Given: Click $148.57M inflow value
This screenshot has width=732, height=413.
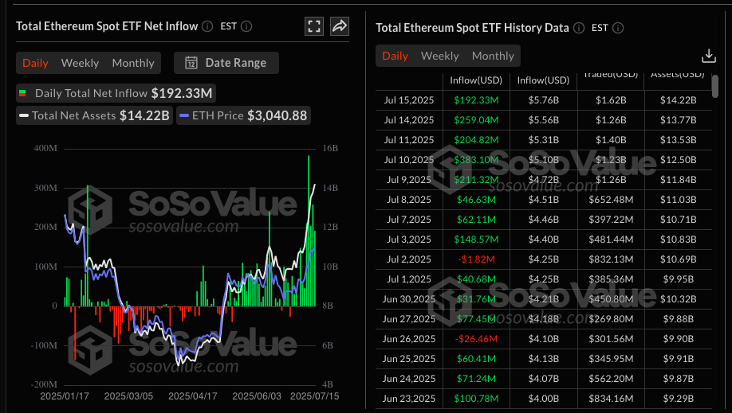Looking at the screenshot, I should point(476,240).
